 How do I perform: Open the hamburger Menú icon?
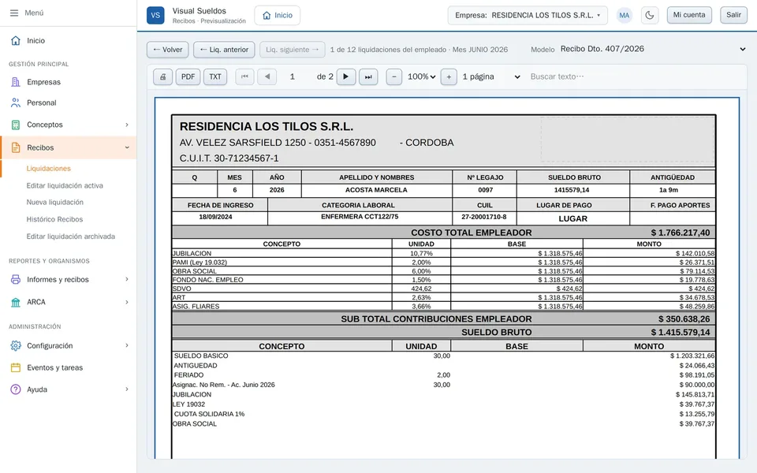click(14, 13)
